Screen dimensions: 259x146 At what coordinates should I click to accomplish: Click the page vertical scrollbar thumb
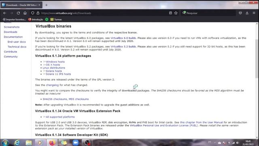[x=257, y=59]
